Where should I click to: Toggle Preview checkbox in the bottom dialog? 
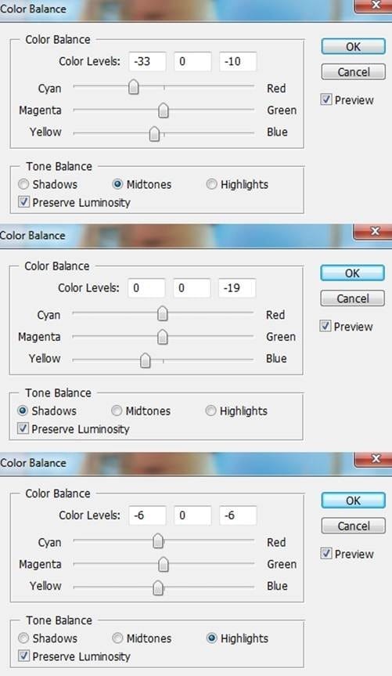(x=325, y=554)
